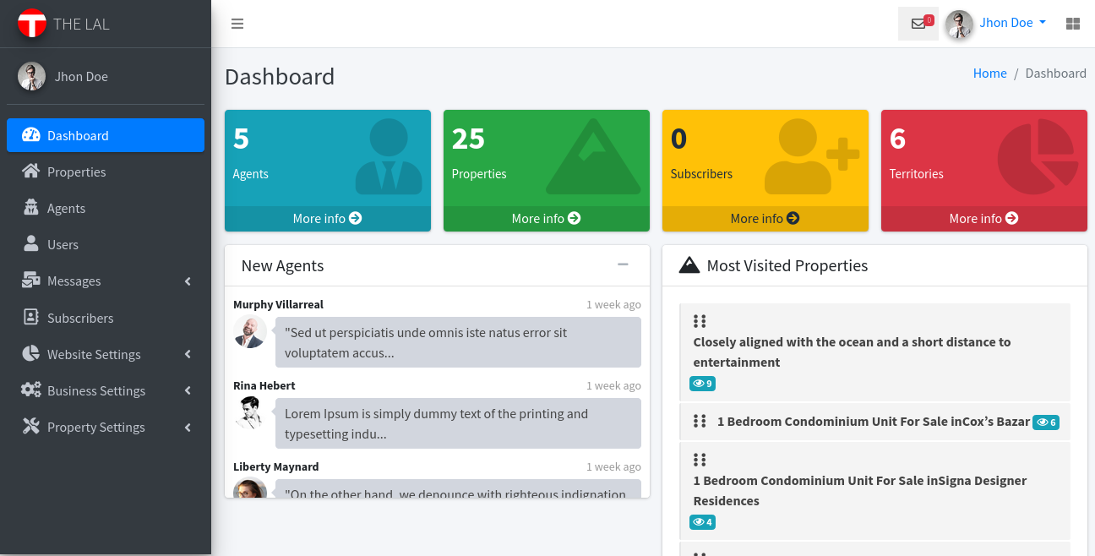The height and width of the screenshot is (556, 1095).
Task: Collapse the New Agents panel
Action: pos(623,264)
